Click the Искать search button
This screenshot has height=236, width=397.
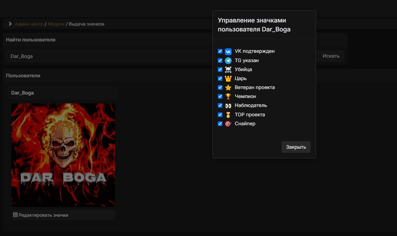tap(331, 56)
